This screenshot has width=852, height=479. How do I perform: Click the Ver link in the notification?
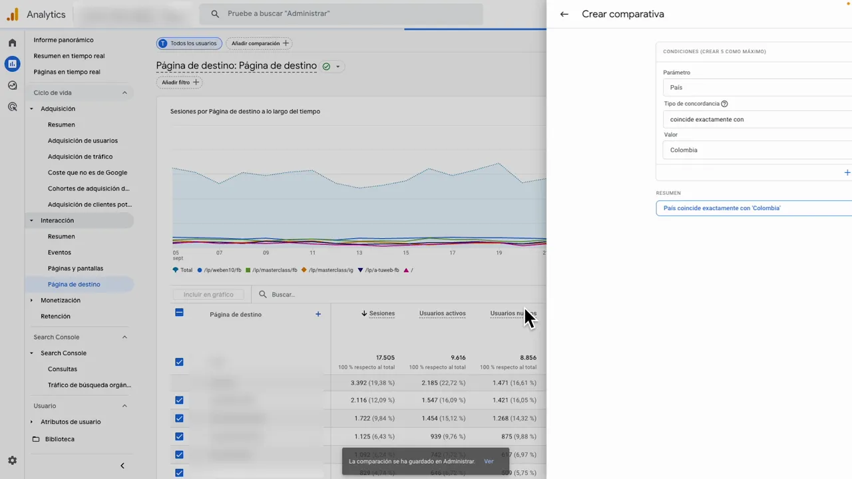pos(489,461)
